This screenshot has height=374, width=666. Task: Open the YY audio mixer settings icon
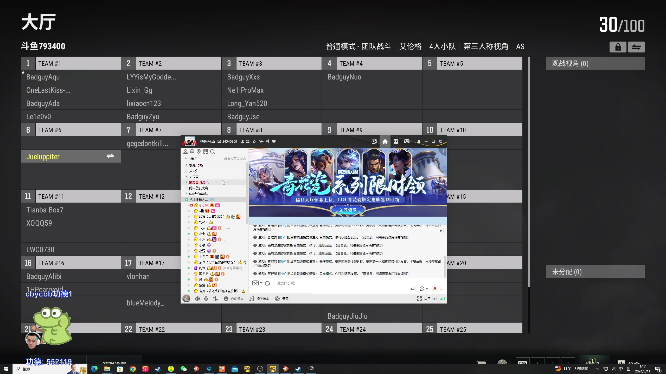(215, 299)
